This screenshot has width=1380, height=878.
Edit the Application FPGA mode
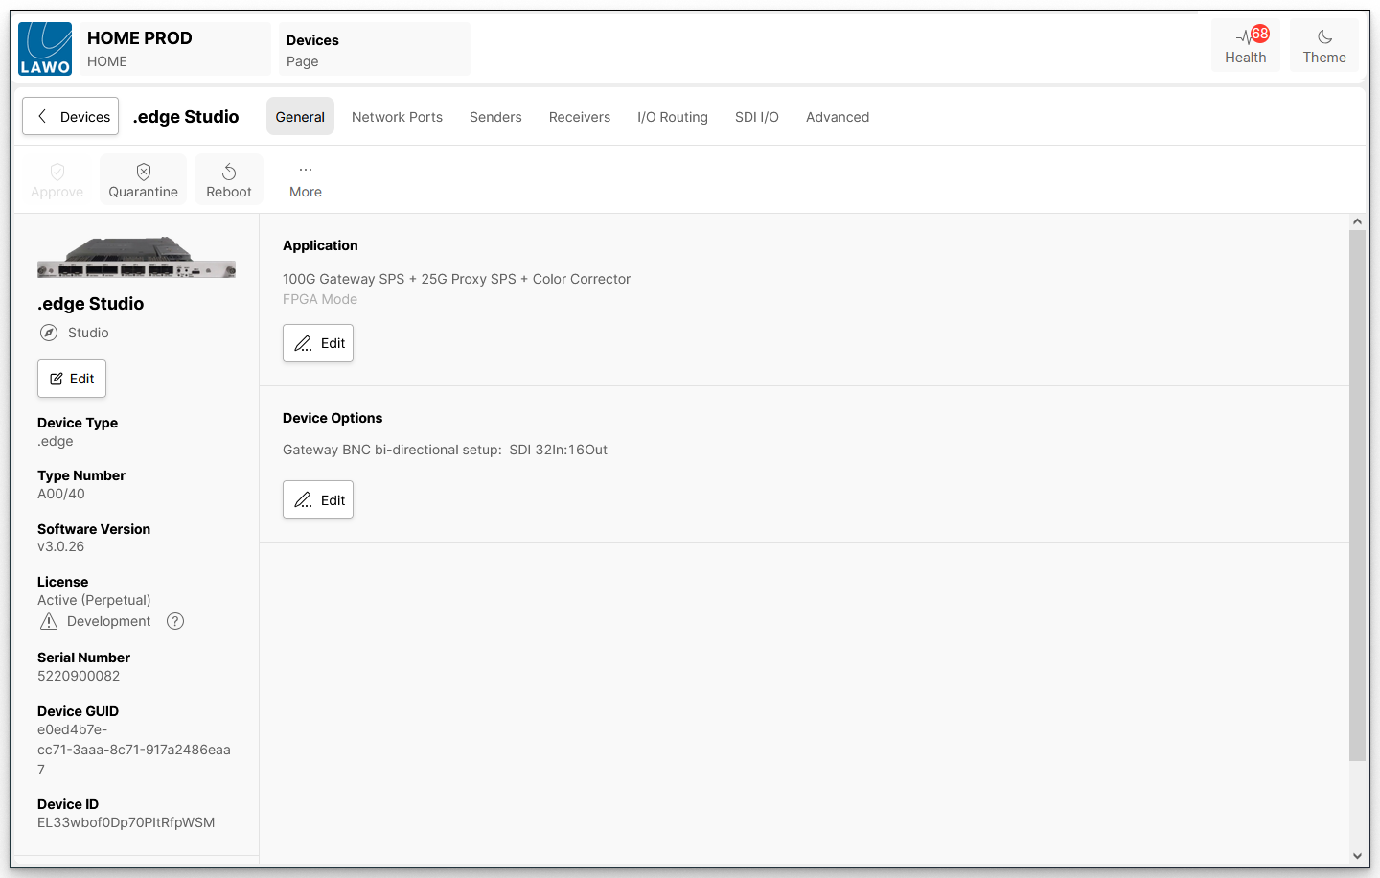click(318, 343)
